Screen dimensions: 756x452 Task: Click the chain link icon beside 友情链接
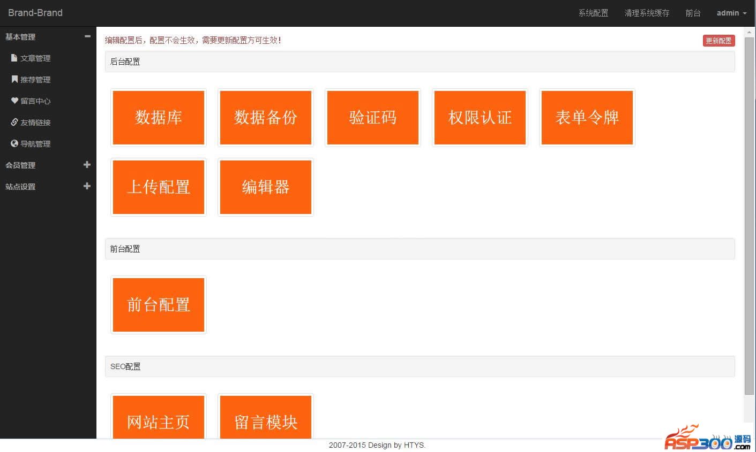pyautogui.click(x=14, y=122)
